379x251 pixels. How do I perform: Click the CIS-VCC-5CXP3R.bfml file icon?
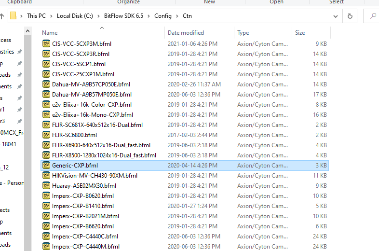click(x=46, y=54)
